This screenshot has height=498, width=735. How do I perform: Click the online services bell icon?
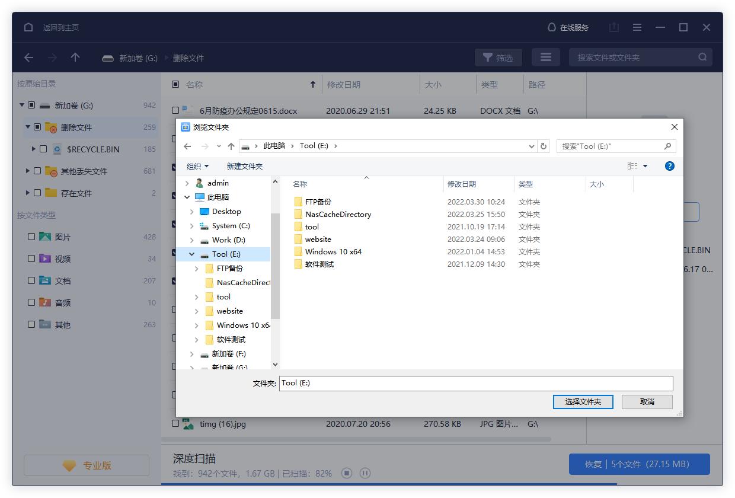(551, 27)
